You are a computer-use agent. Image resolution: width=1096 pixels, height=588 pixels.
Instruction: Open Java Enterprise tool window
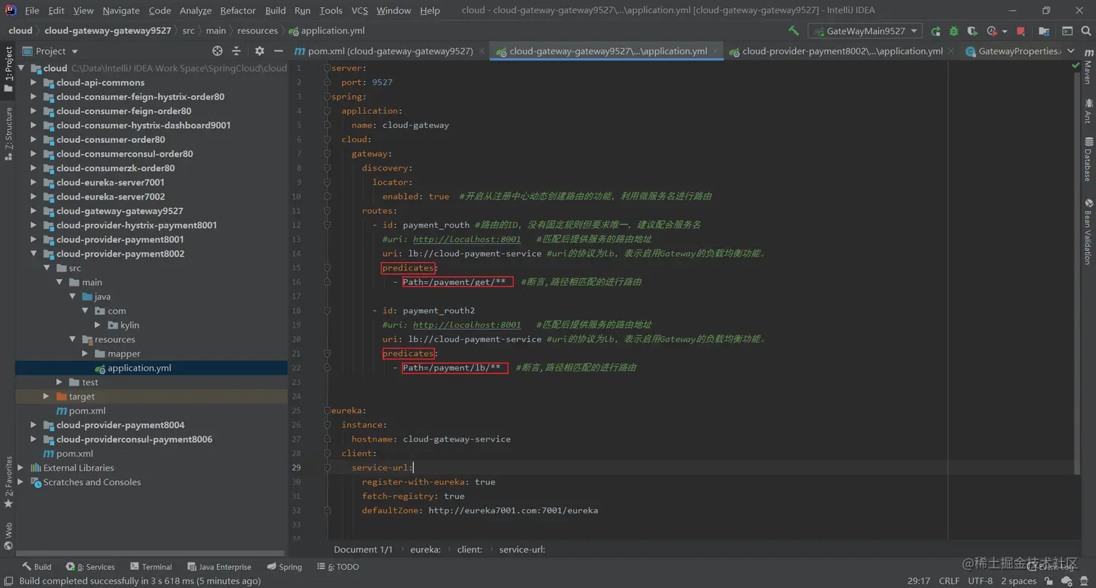click(220, 567)
